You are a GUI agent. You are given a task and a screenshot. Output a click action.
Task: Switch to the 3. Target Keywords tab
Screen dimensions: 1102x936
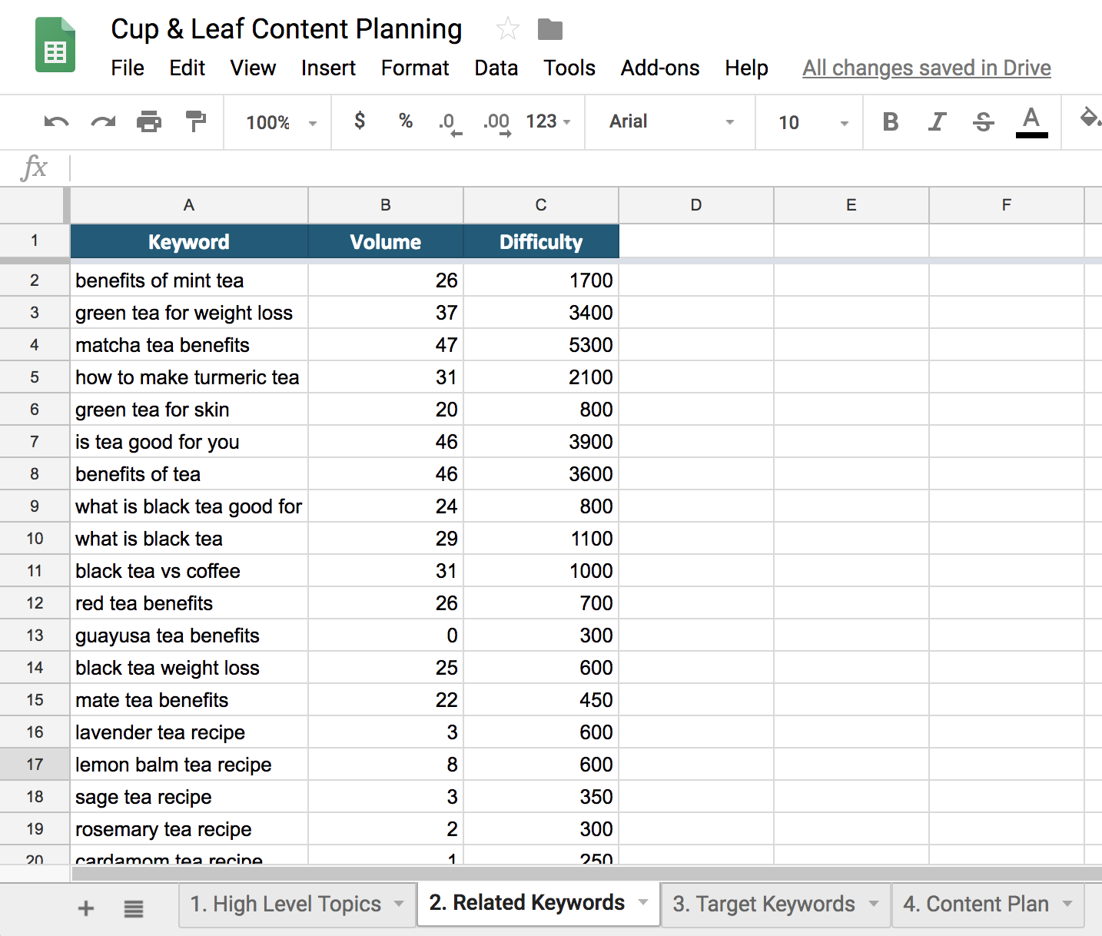click(x=763, y=904)
